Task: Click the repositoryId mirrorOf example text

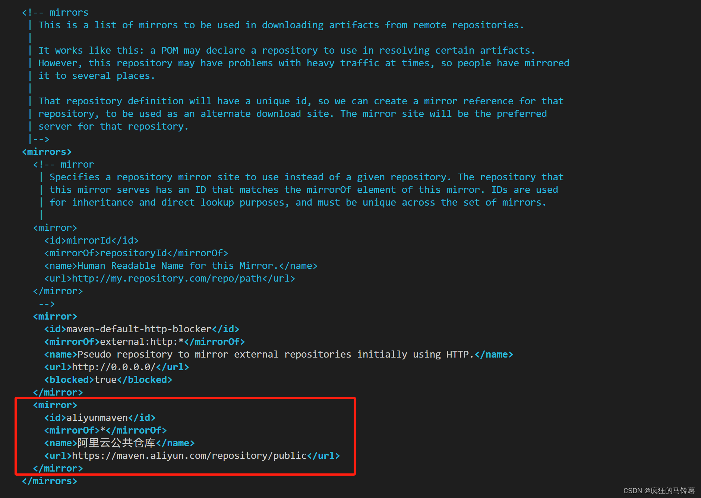Action: [133, 253]
